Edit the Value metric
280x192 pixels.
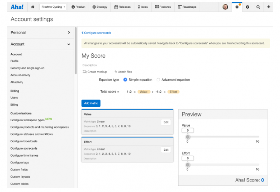point(166,122)
